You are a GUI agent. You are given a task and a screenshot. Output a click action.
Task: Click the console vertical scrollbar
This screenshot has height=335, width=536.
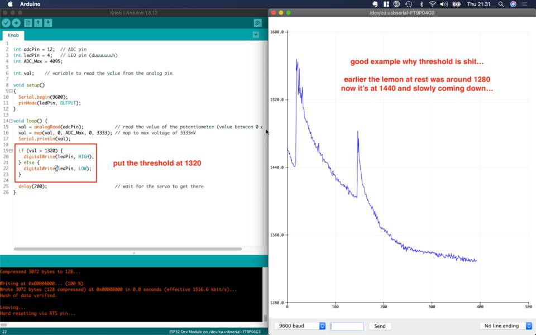(265, 318)
